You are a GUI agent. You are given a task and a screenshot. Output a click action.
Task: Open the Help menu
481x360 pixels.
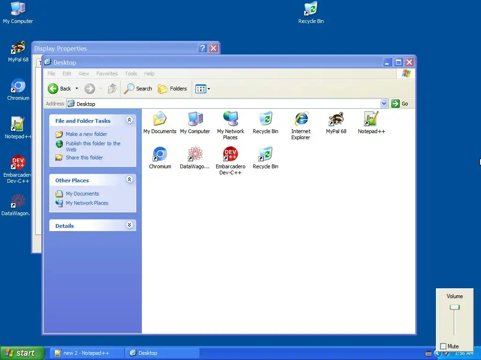coord(149,74)
